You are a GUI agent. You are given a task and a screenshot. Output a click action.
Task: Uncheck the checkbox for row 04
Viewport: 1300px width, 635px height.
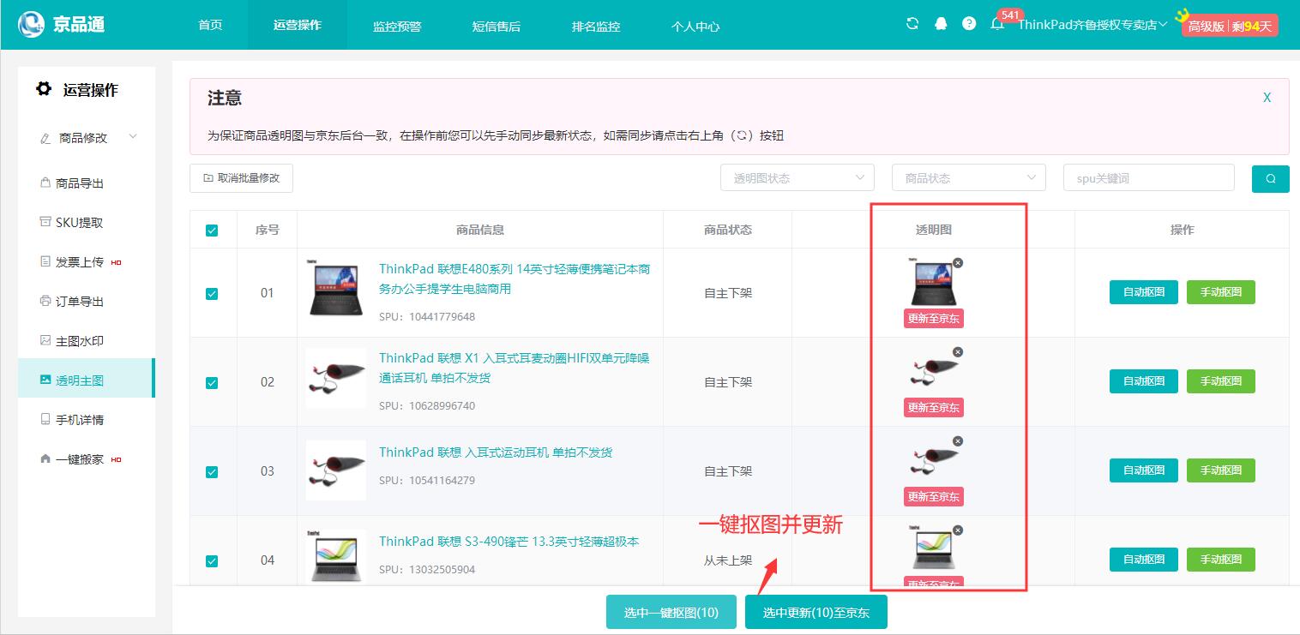212,561
